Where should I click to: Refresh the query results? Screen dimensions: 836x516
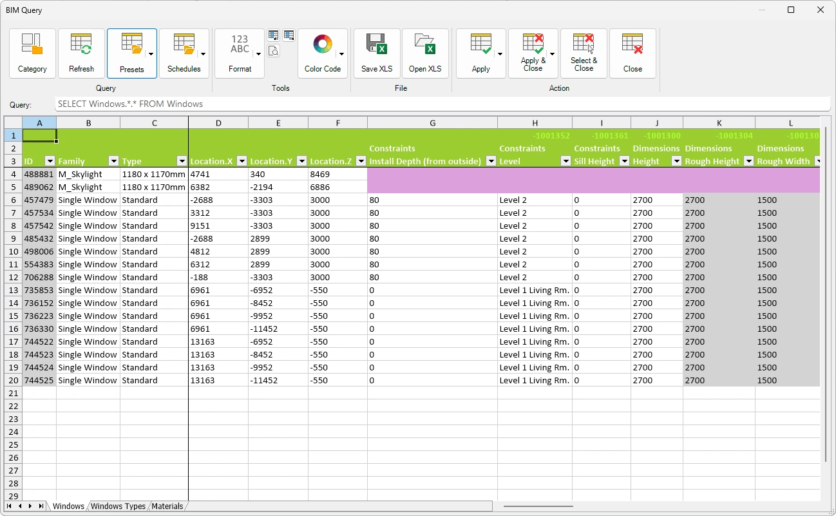click(81, 53)
